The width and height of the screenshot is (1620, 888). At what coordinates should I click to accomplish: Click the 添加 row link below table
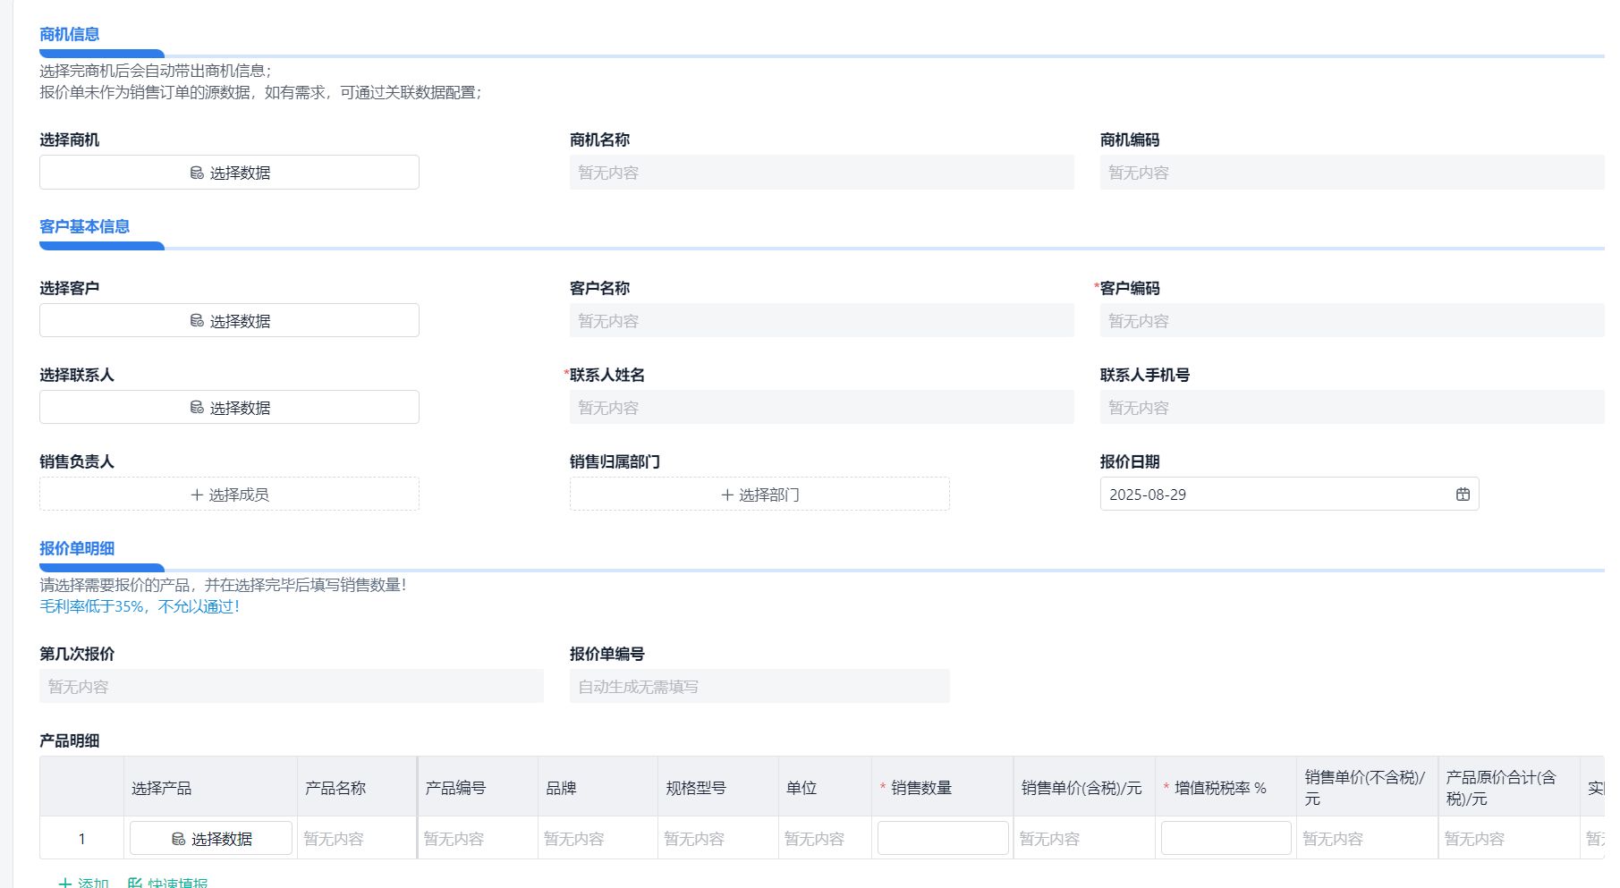click(x=83, y=883)
